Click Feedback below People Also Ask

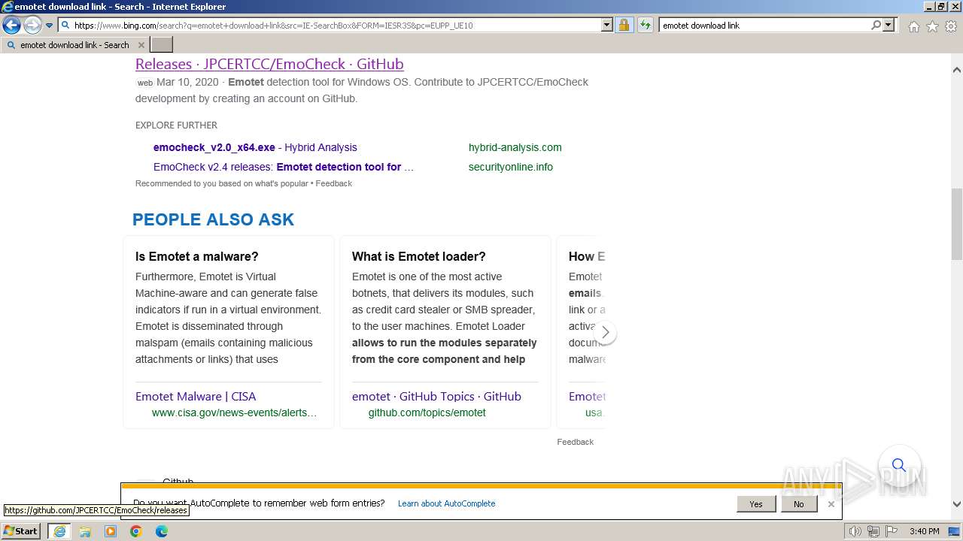click(575, 442)
